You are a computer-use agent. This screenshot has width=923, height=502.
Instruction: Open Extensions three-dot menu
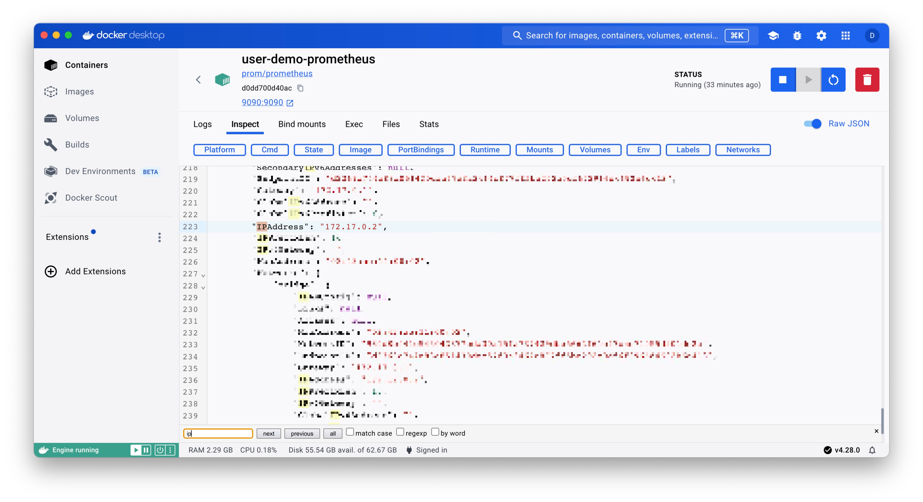click(x=159, y=237)
